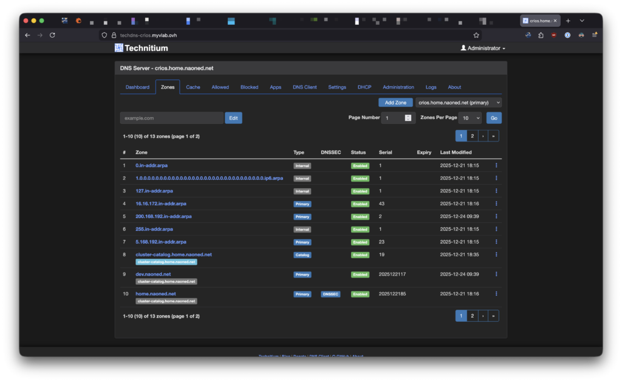Viewport: 622px width, 382px height.
Task: Click the browser back arrow
Action: point(27,35)
